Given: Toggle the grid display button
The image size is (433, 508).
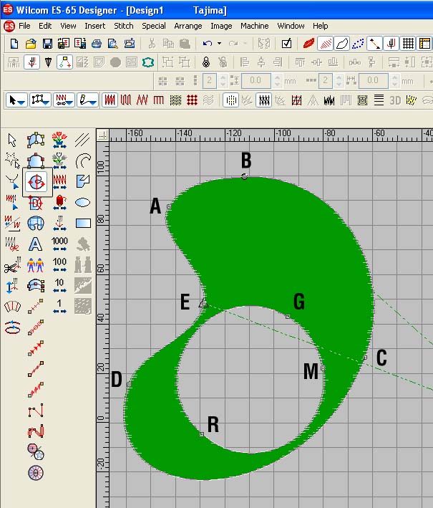Looking at the screenshot, I should (409, 44).
